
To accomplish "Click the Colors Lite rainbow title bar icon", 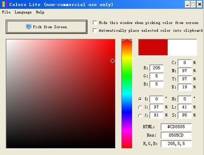I will pos(5,5).
